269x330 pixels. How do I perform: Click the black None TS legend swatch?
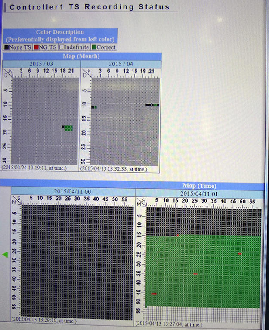coord(6,47)
